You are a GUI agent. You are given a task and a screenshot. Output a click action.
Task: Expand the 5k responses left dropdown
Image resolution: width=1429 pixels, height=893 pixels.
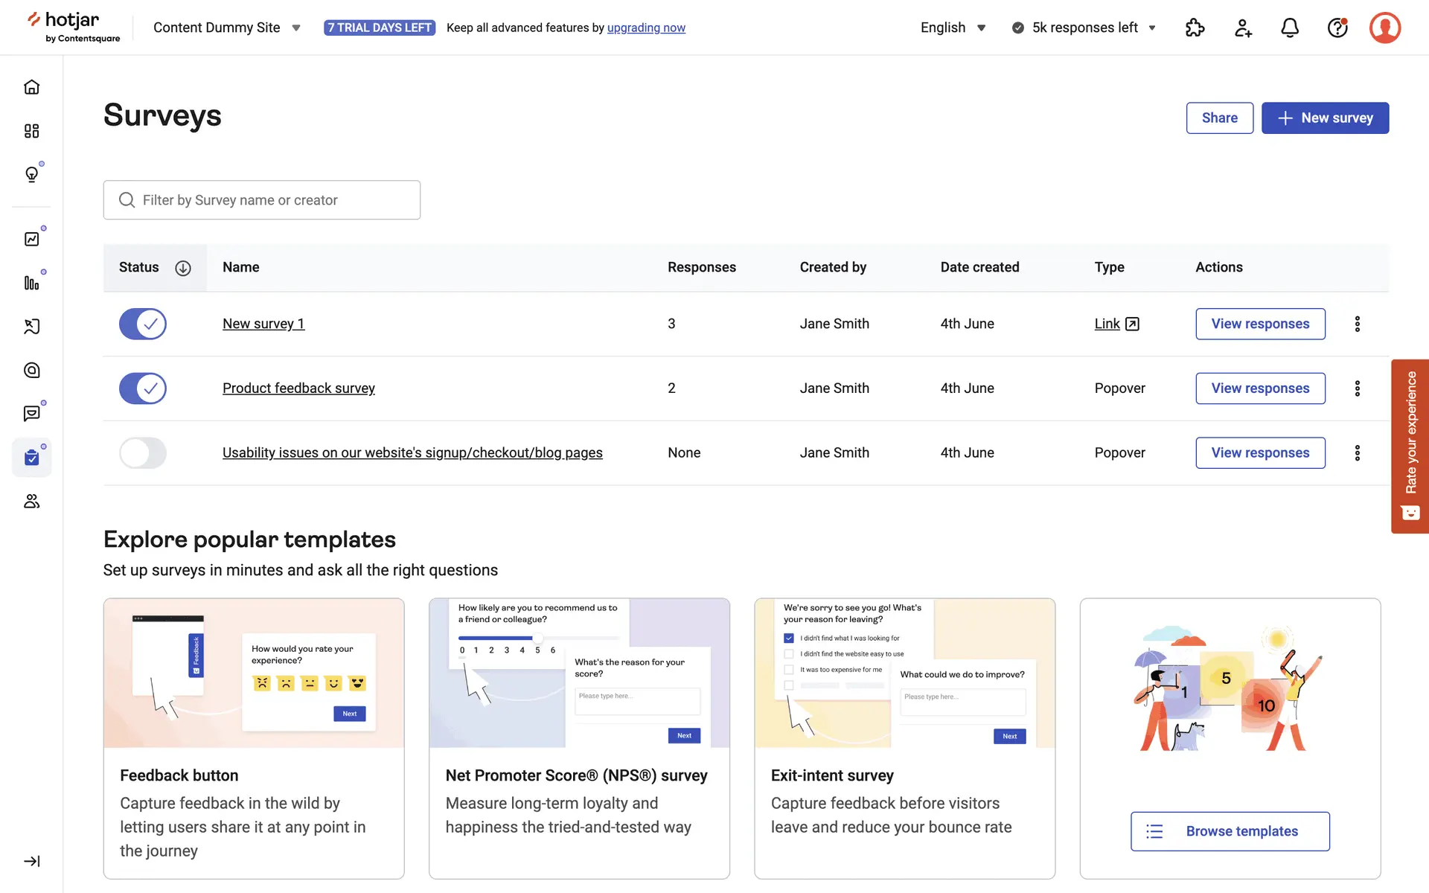(x=1084, y=28)
